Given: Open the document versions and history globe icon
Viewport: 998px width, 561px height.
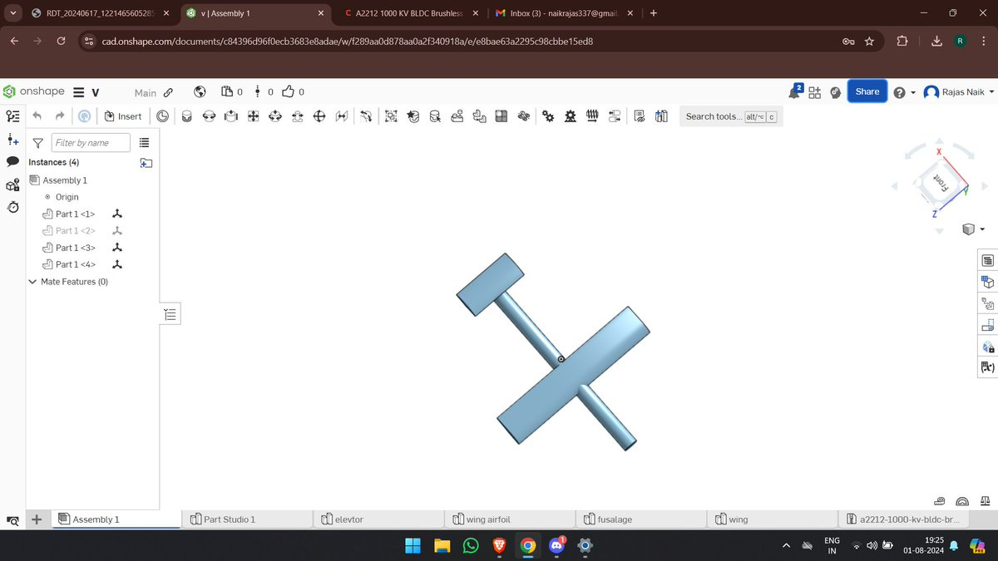Looking at the screenshot, I should pyautogui.click(x=200, y=92).
